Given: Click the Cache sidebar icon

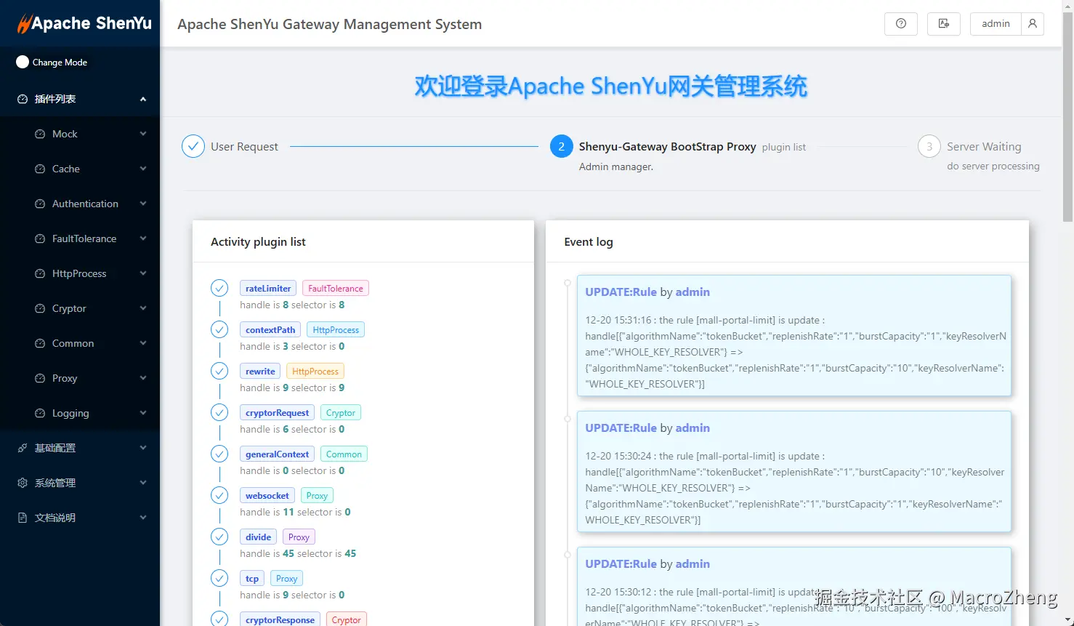Looking at the screenshot, I should point(40,169).
